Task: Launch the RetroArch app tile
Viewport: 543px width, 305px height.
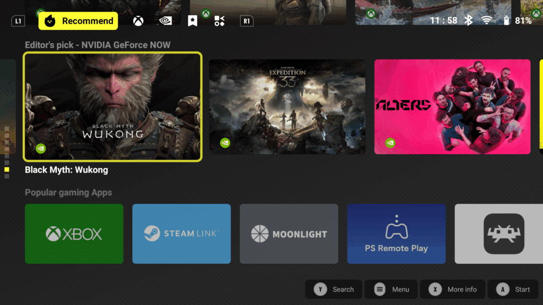Action: coord(499,234)
